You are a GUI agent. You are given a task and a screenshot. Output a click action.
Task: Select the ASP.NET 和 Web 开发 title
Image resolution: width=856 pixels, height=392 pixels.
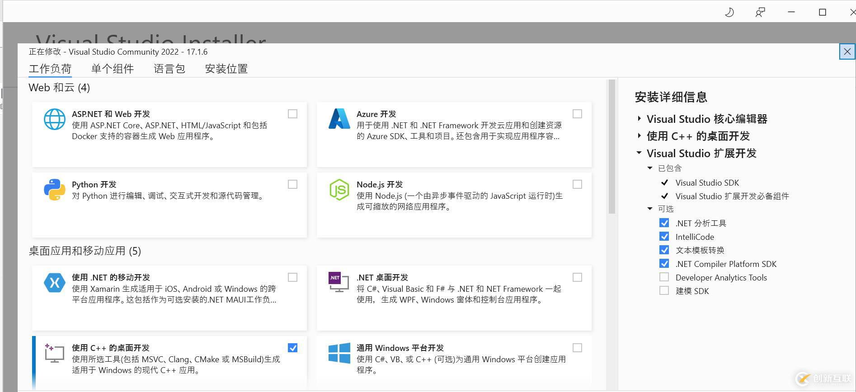pyautogui.click(x=111, y=114)
